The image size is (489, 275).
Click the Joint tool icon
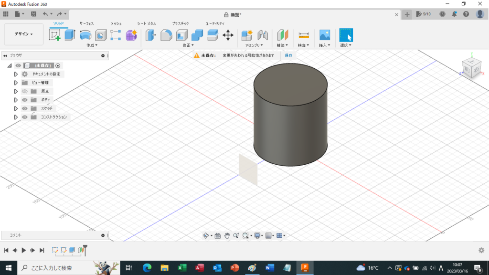(x=263, y=35)
